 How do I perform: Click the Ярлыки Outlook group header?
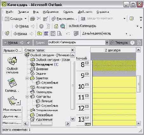coord(12,51)
